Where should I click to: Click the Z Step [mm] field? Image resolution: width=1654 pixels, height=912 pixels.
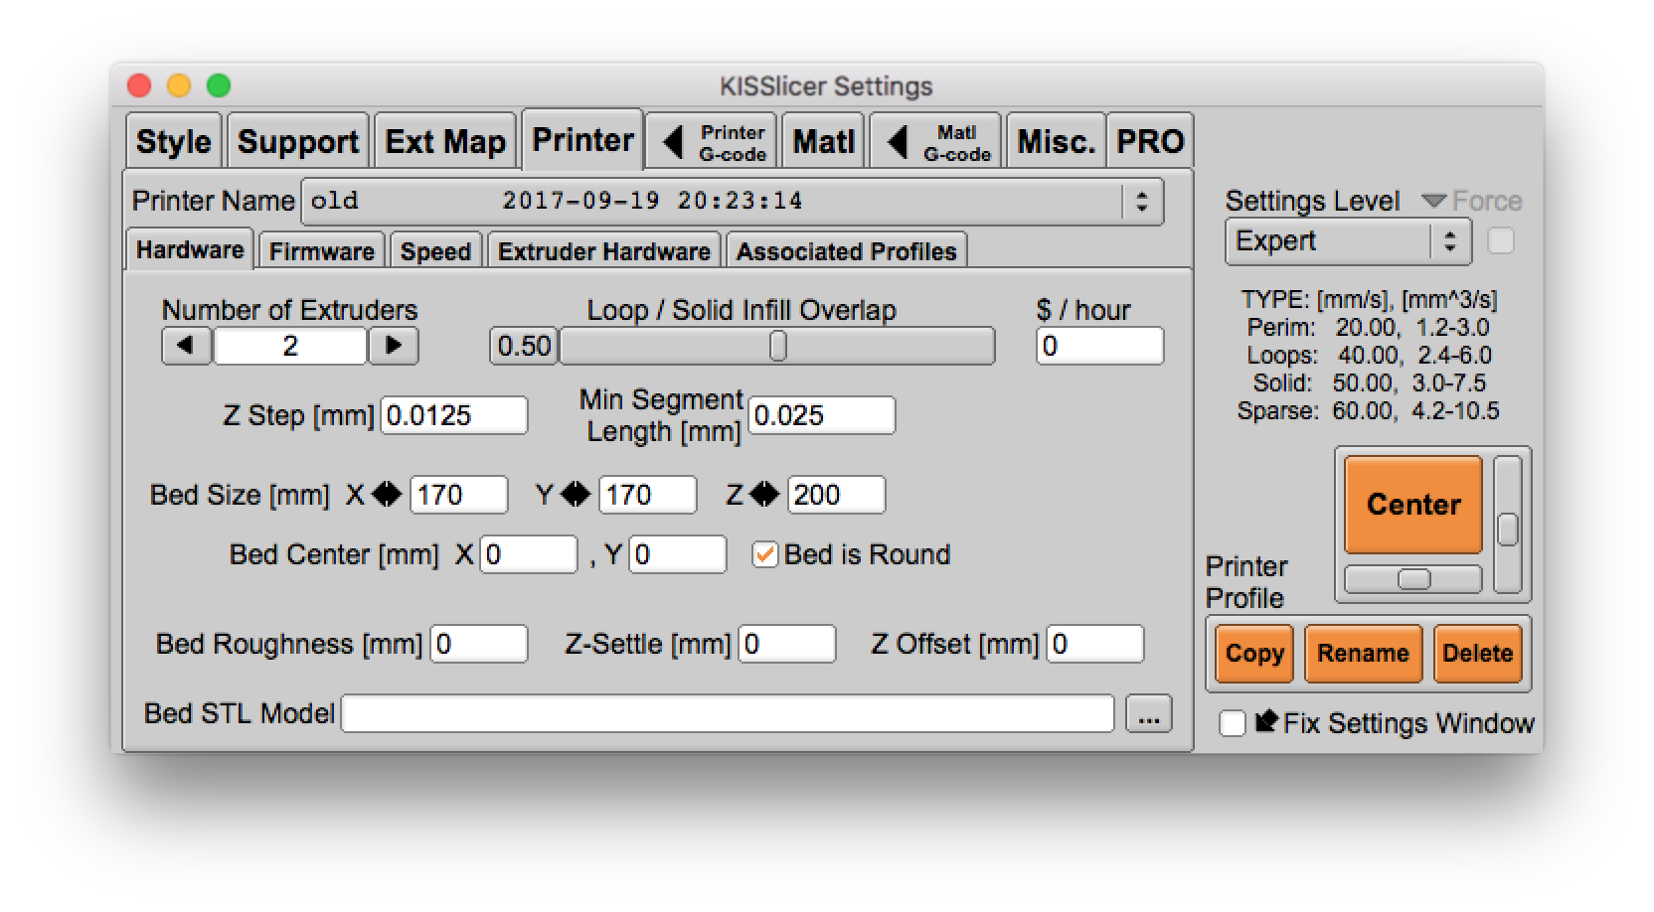pyautogui.click(x=454, y=415)
